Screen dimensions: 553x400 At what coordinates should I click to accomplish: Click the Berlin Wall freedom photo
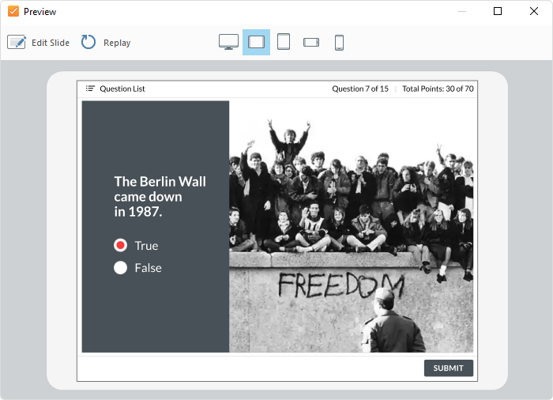click(x=352, y=227)
